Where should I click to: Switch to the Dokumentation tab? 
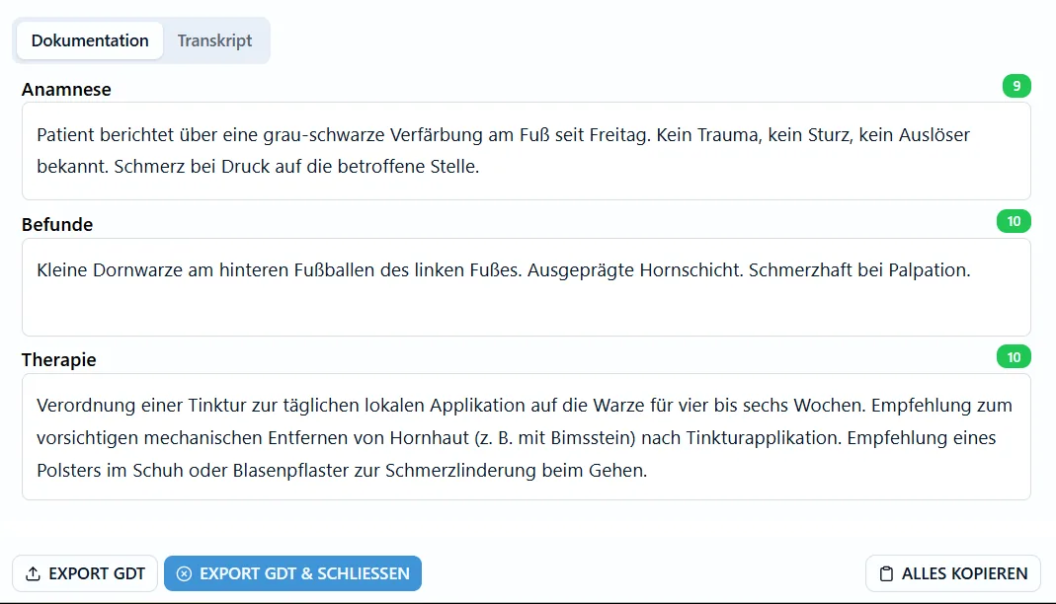click(x=90, y=40)
